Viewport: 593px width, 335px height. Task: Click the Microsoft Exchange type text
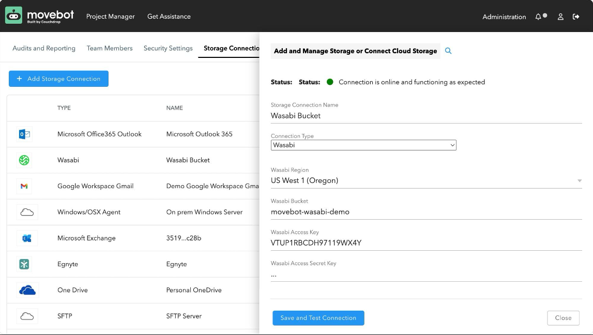point(87,238)
